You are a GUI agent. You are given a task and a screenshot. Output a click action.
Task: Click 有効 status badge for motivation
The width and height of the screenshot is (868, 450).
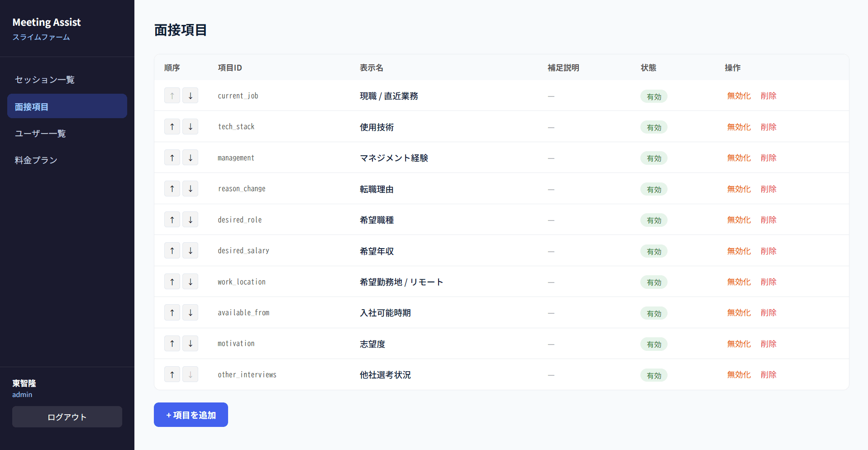[x=653, y=344]
